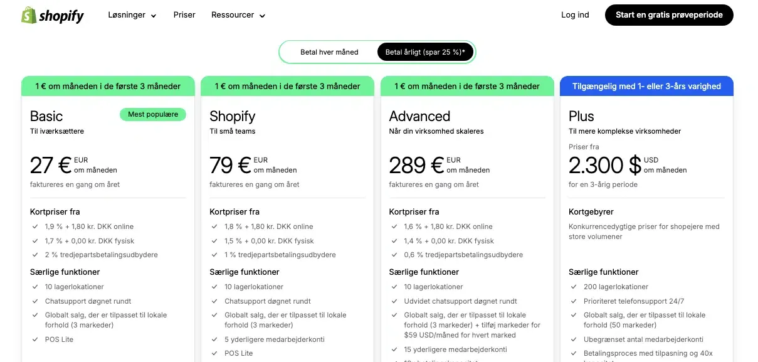The width and height of the screenshot is (758, 362).
Task: Click the Advanced plan heading
Action: click(x=419, y=116)
